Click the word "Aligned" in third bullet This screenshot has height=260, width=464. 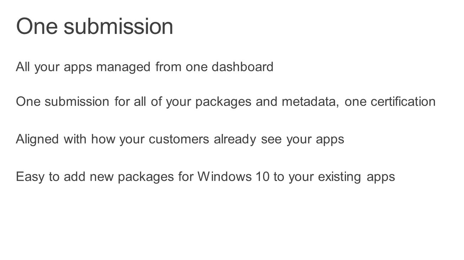tap(37, 140)
